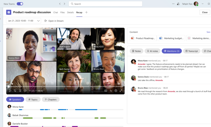Click the 08:20 timestamp on Bruno Zhao's mention
This screenshot has width=211, height=127.
[166, 88]
